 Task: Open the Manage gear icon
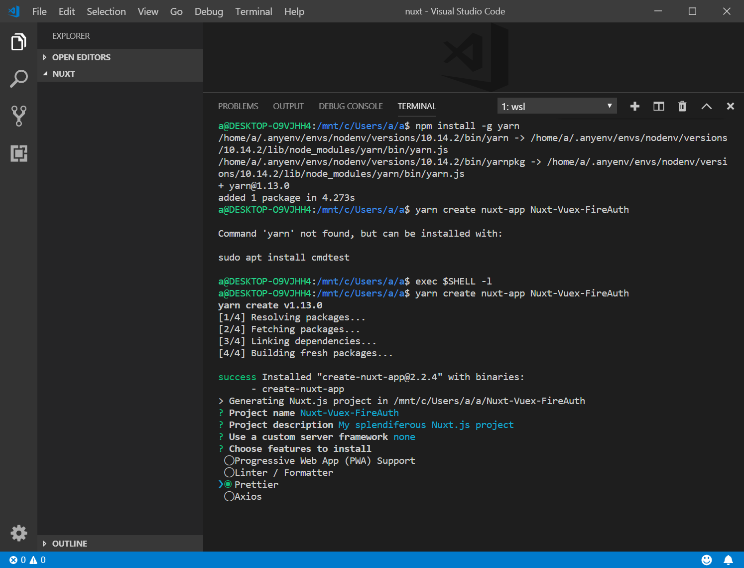pos(18,533)
